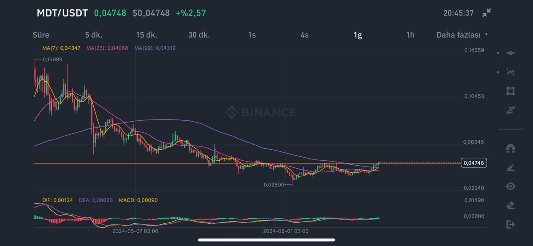Tap the MACD value label
Image resolution: width=533 pixels, height=246 pixels.
pyautogui.click(x=138, y=200)
